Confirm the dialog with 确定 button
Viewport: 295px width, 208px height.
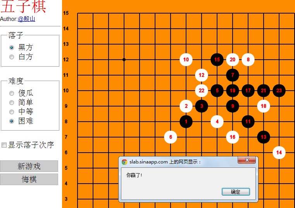236,192
